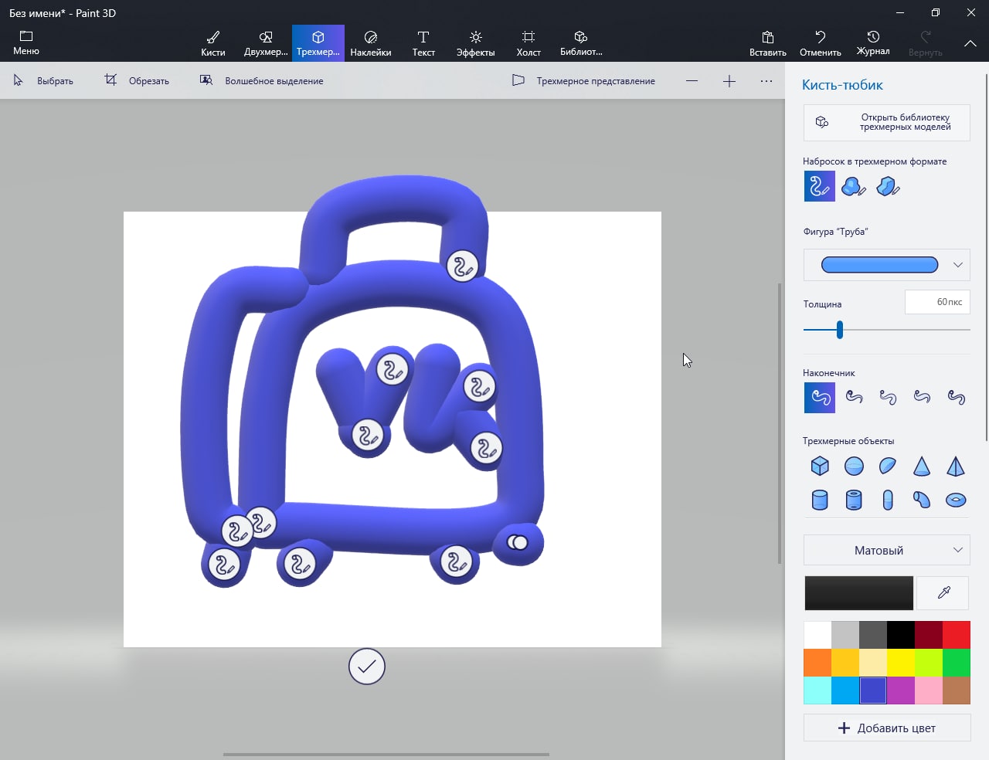Pick the red color swatch
Image resolution: width=989 pixels, height=760 pixels.
[x=957, y=635]
